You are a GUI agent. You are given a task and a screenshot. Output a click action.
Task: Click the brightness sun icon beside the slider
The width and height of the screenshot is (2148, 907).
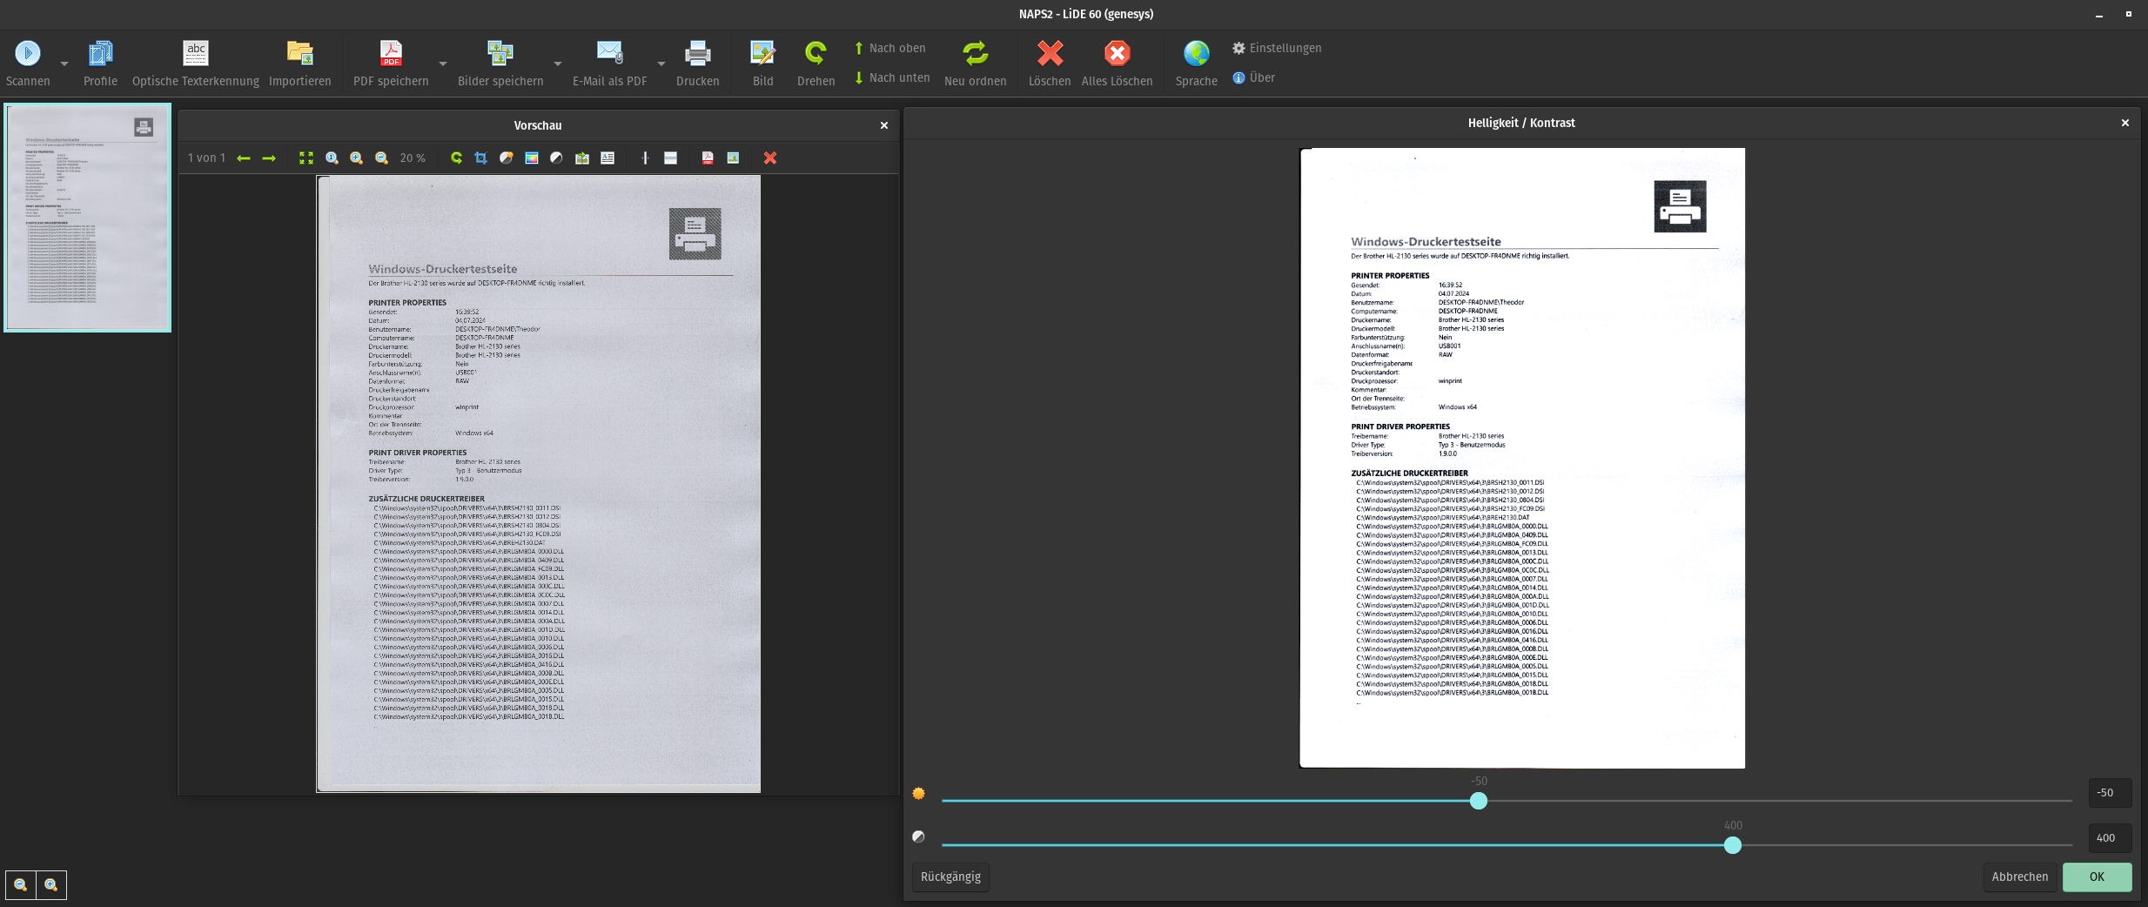pos(918,793)
